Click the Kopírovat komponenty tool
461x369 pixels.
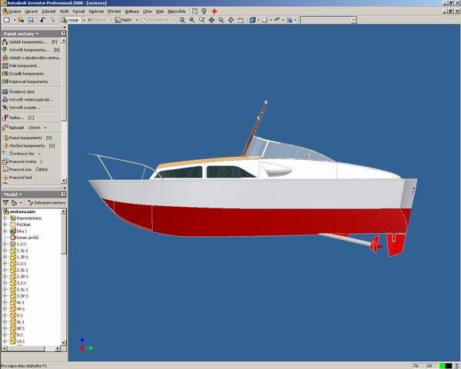tap(29, 81)
